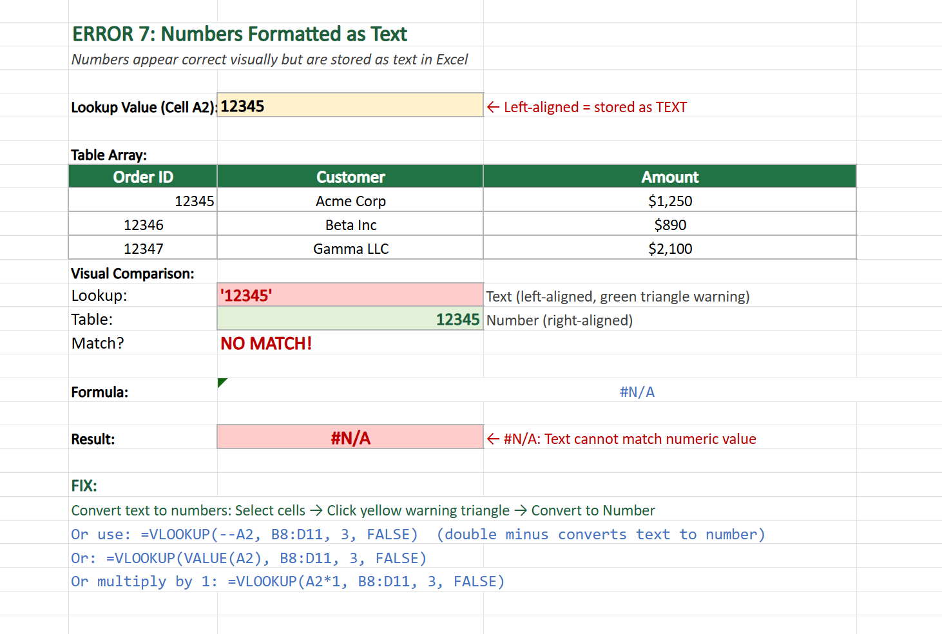Click the 'Table Array:' label
This screenshot has height=634, width=942.
click(x=109, y=155)
